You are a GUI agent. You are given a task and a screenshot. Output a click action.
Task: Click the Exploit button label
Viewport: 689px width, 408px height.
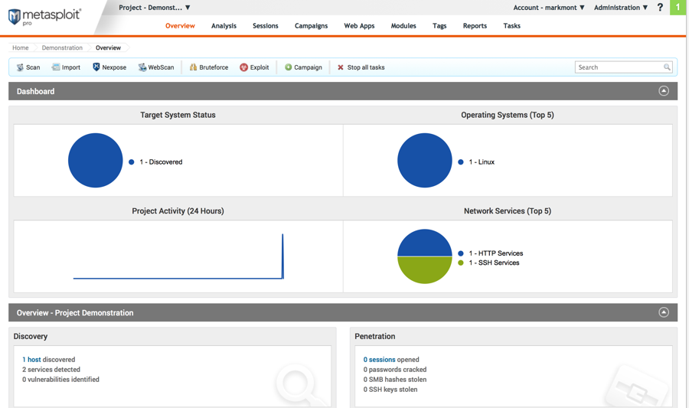tap(260, 67)
